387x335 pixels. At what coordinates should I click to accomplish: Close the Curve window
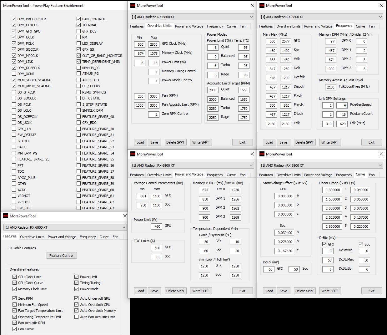click(381, 154)
